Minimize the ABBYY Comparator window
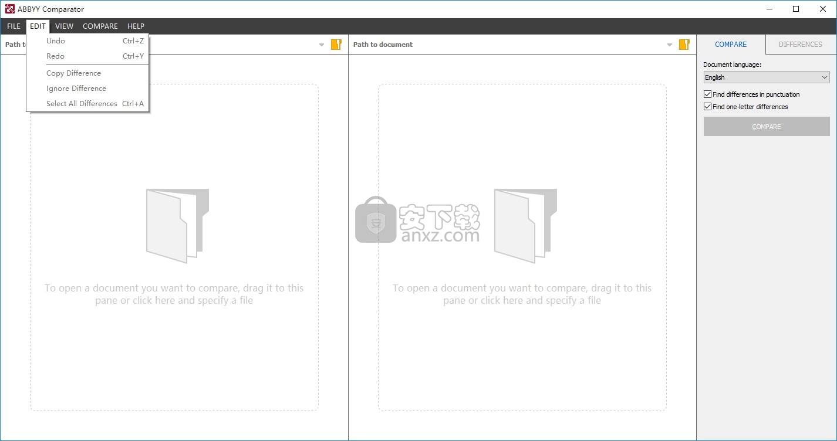Viewport: 837px width, 441px height. [x=769, y=9]
